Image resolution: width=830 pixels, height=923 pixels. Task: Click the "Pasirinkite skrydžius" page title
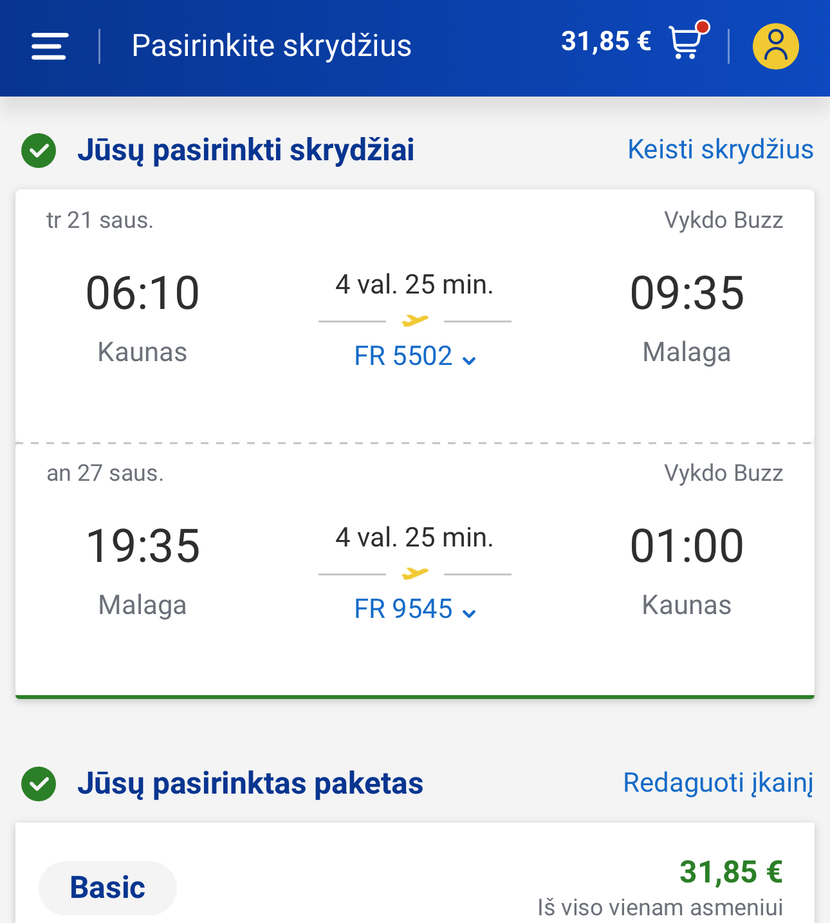(x=272, y=46)
